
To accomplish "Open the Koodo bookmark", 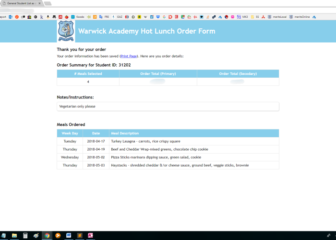I will [78, 17].
